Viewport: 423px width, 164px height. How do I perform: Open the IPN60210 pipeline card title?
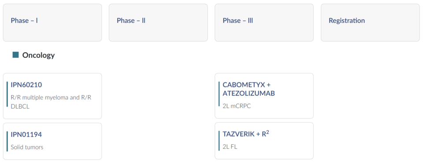pos(26,85)
